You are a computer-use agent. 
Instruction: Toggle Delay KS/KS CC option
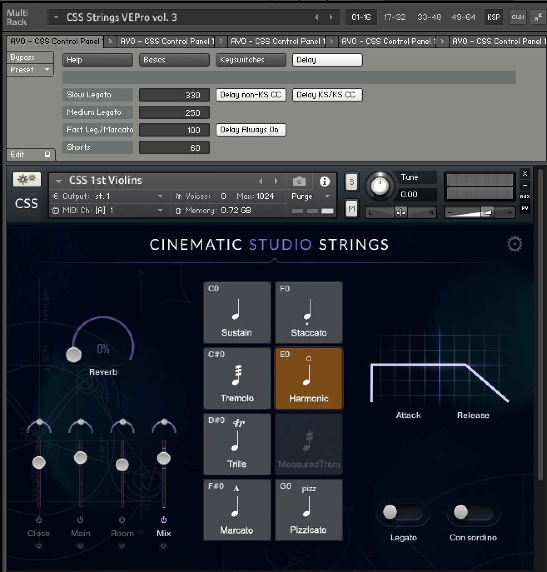tap(327, 95)
